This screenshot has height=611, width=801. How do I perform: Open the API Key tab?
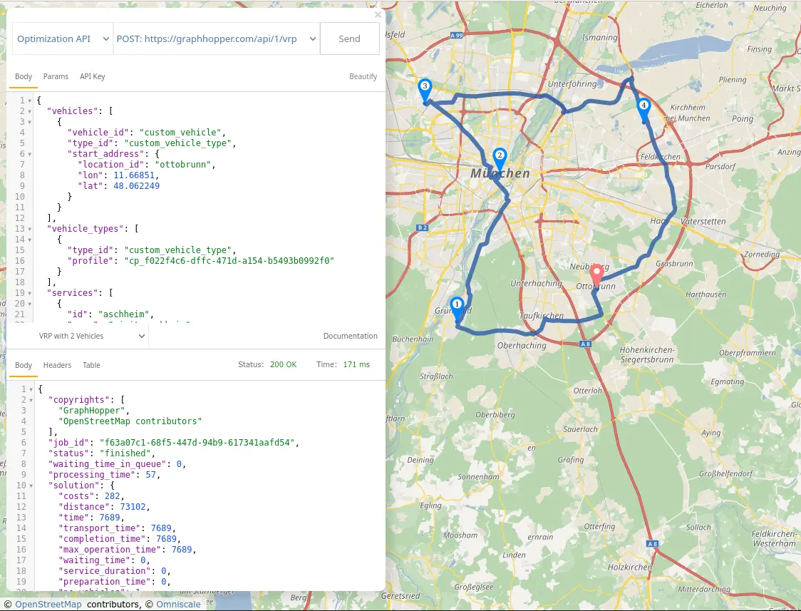pyautogui.click(x=93, y=76)
